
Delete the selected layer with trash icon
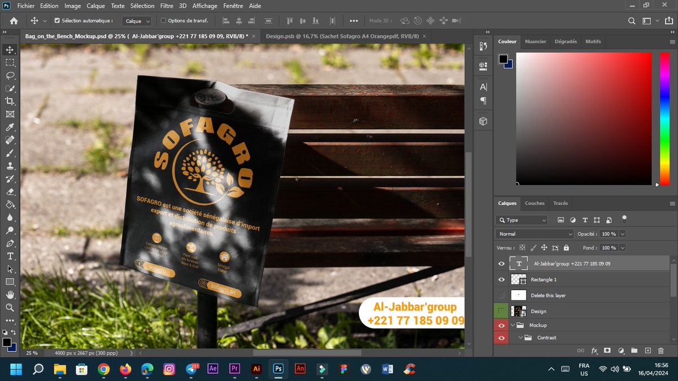[661, 351]
